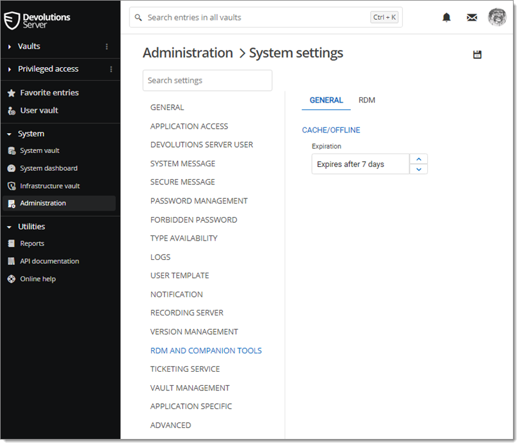Open the notifications bell icon

tap(446, 17)
